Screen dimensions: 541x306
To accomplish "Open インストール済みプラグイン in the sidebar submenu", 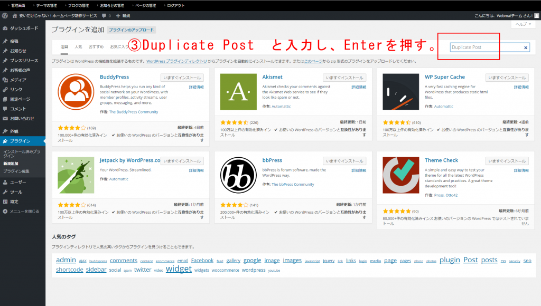I will click(22, 154).
